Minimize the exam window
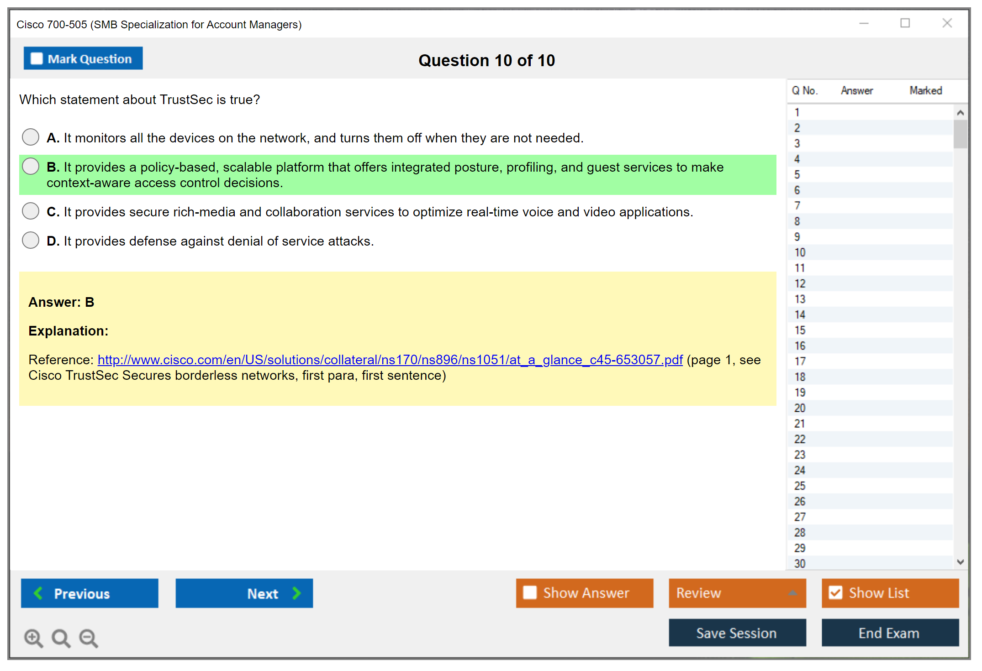The image size is (982, 671). (864, 23)
